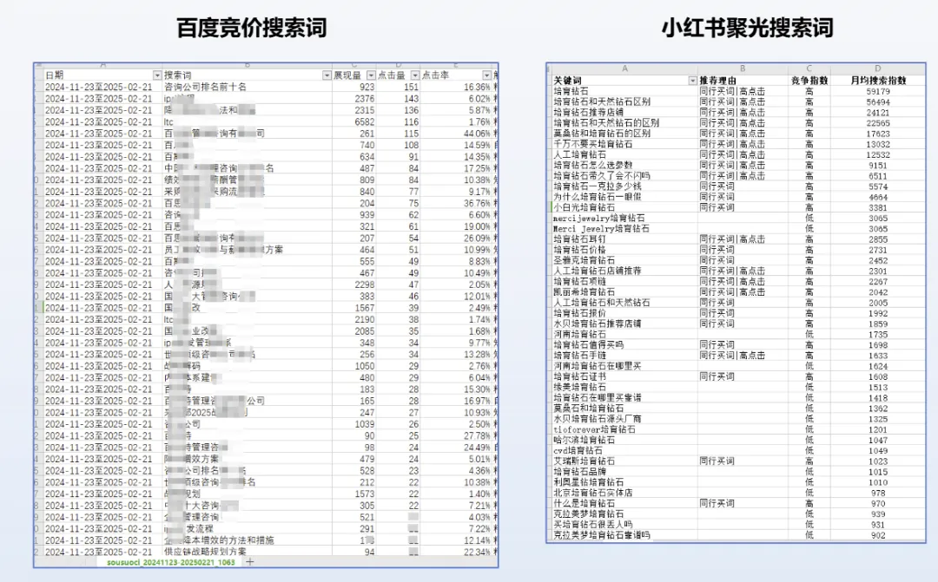Image resolution: width=938 pixels, height=582 pixels.
Task: Select the keyword cell 买培育钻石很丢人吗
Action: pyautogui.click(x=624, y=524)
